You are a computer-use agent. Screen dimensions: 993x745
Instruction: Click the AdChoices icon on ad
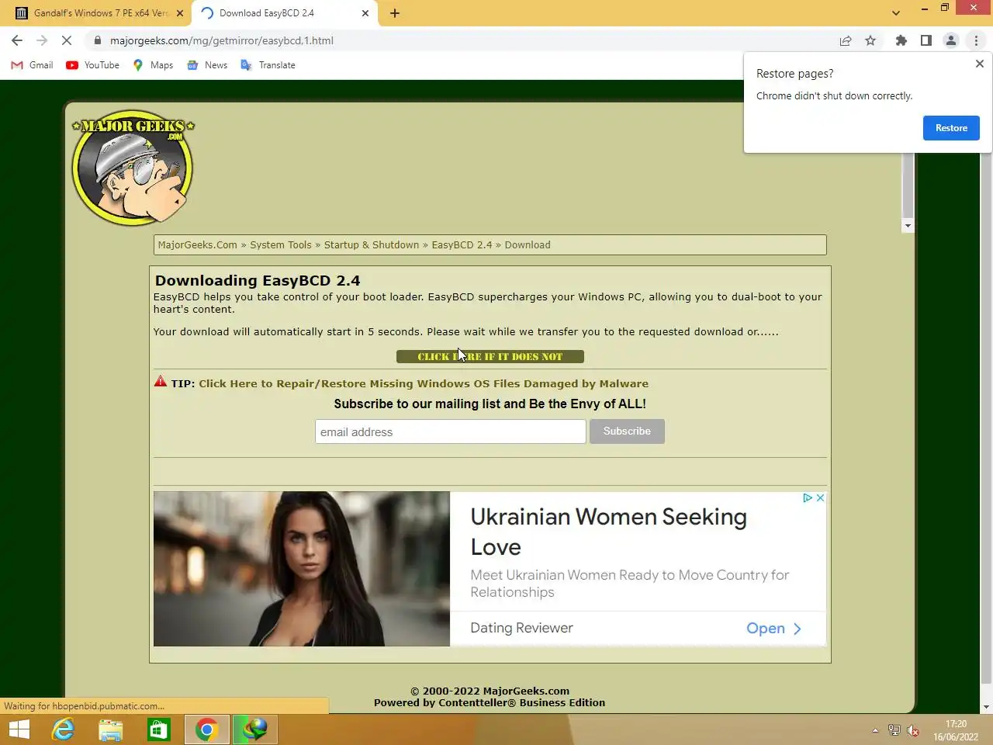coord(807,497)
